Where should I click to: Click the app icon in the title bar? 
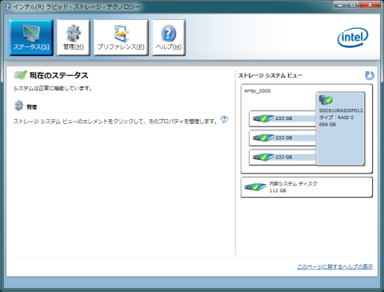click(x=7, y=6)
